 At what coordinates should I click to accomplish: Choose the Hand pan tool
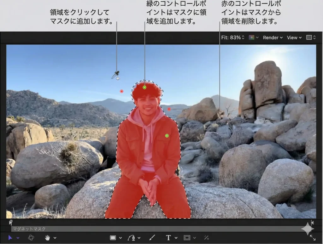pos(48,238)
